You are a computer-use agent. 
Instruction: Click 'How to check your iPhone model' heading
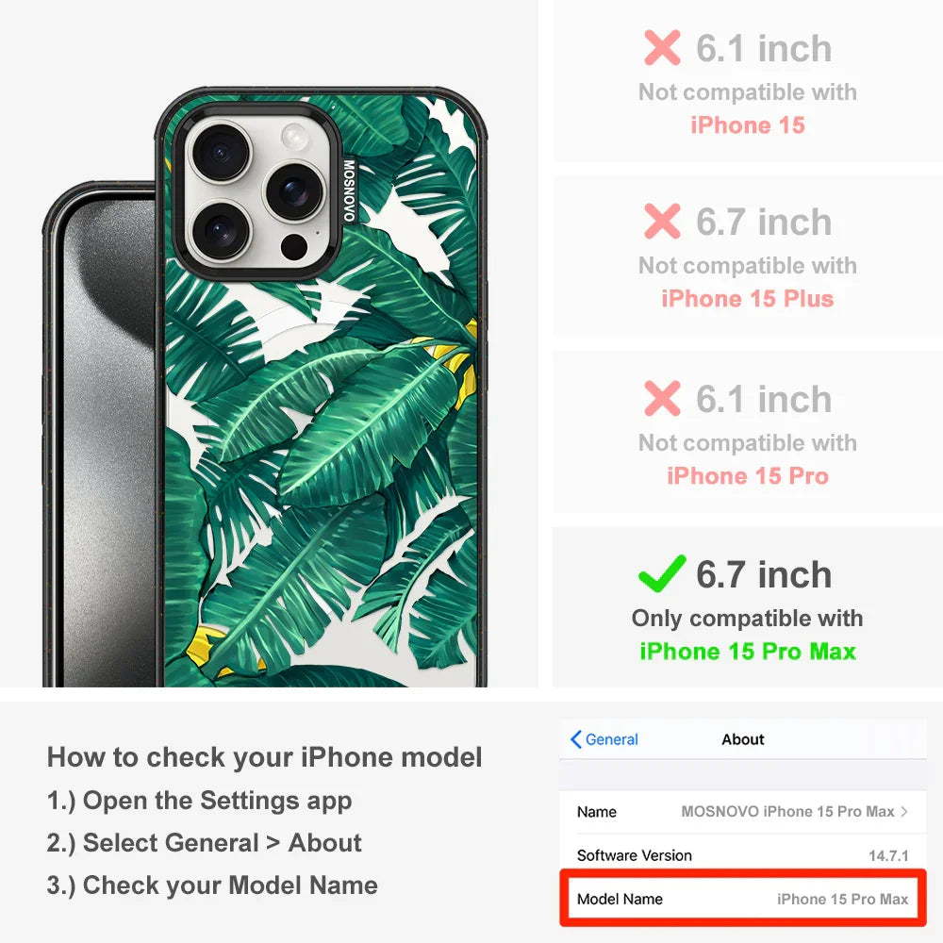coord(265,757)
